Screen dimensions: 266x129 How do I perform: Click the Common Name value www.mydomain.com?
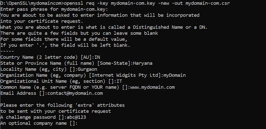click(x=152, y=87)
